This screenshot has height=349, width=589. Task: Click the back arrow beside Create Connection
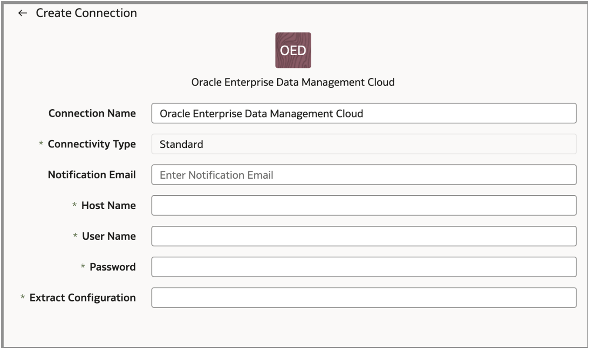click(22, 13)
